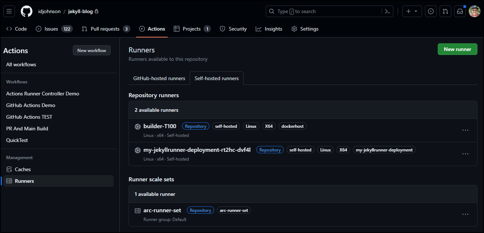This screenshot has width=484, height=233.
Task: Open the Security tab
Action: [x=233, y=29]
